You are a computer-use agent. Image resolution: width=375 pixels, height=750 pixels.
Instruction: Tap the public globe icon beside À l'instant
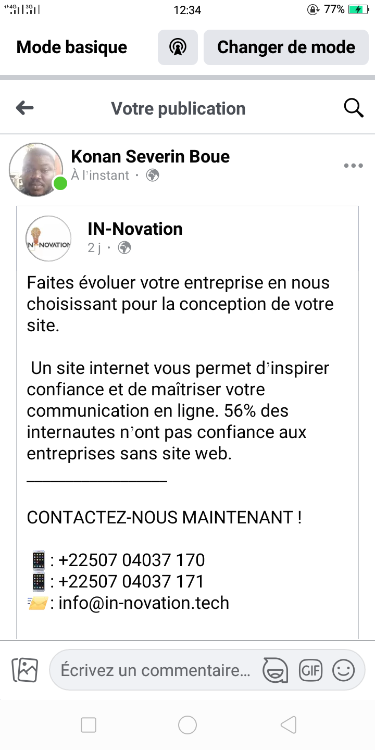pyautogui.click(x=153, y=176)
